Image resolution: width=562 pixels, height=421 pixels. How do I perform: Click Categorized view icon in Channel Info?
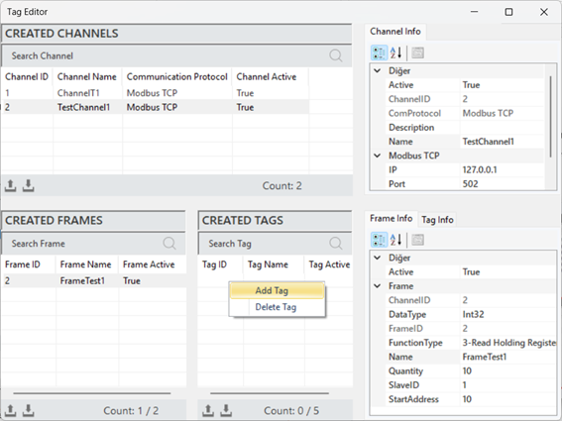(x=379, y=53)
